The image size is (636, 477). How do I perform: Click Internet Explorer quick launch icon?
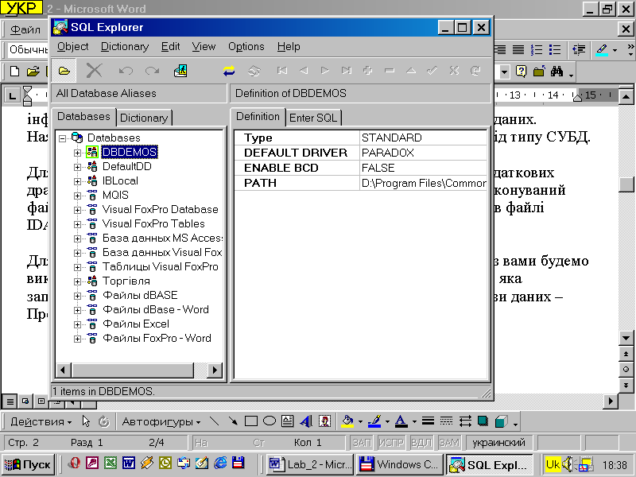tap(220, 463)
